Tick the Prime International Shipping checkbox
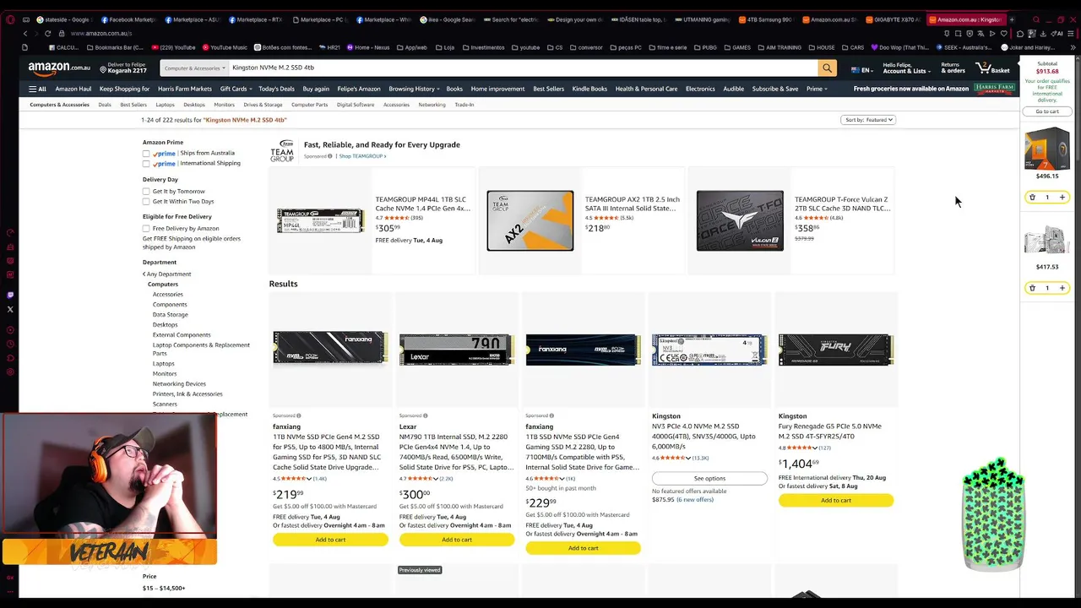The width and height of the screenshot is (1081, 608). (146, 164)
